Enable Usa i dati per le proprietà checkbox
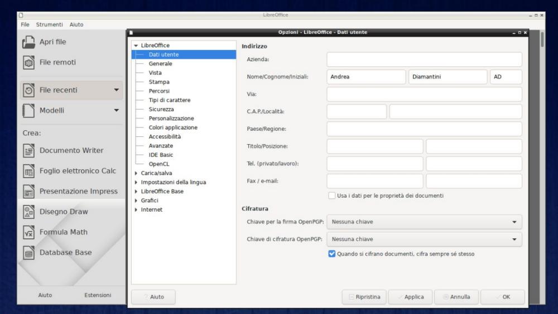This screenshot has height=314, width=558. (x=332, y=195)
